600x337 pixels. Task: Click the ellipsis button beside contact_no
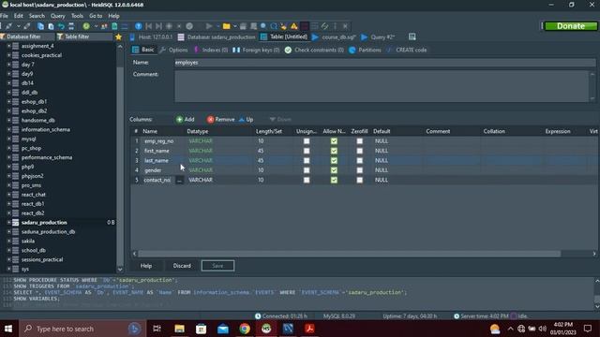[179, 180]
